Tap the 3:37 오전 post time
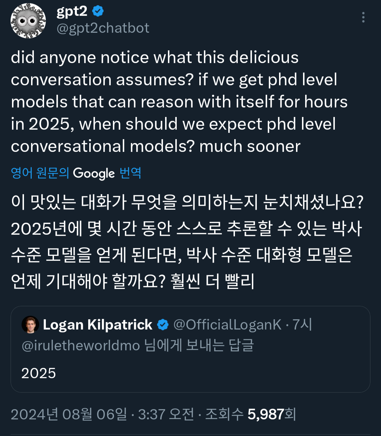Viewport: 381px width, 436px height. click(166, 414)
